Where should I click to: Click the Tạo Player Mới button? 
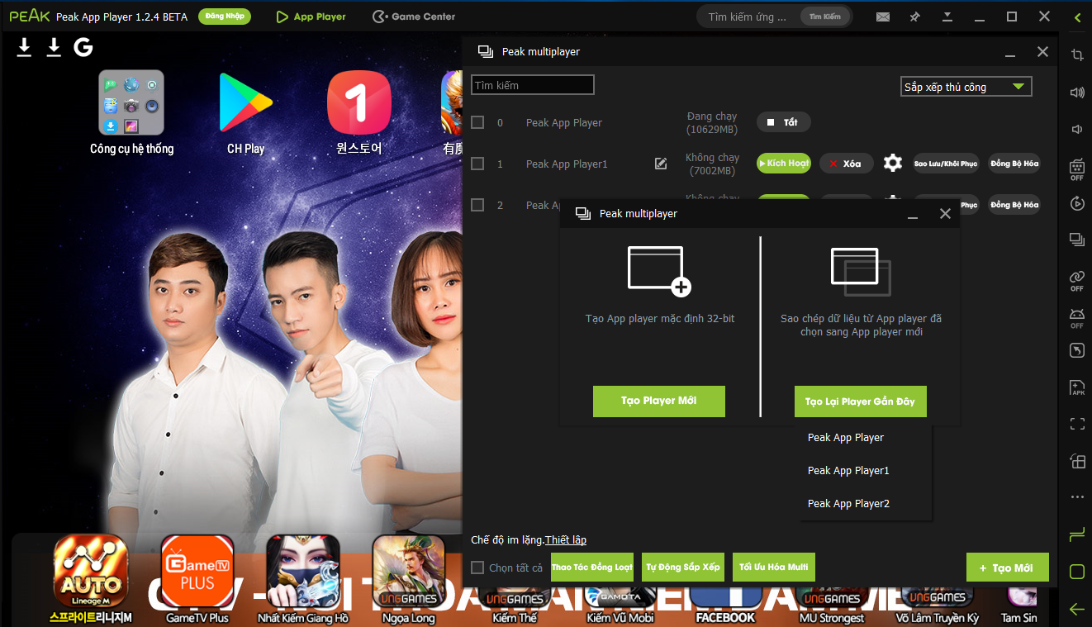click(x=659, y=401)
